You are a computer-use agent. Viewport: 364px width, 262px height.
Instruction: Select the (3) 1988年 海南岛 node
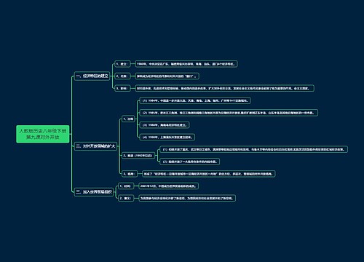tap(165, 125)
